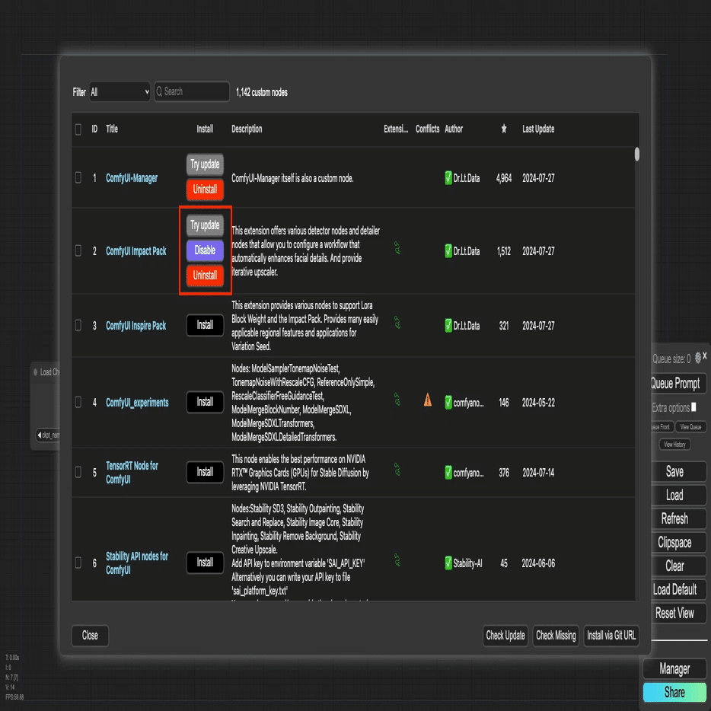
Task: Click the extension icon in ComfyUI_experiments row
Action: tap(397, 400)
